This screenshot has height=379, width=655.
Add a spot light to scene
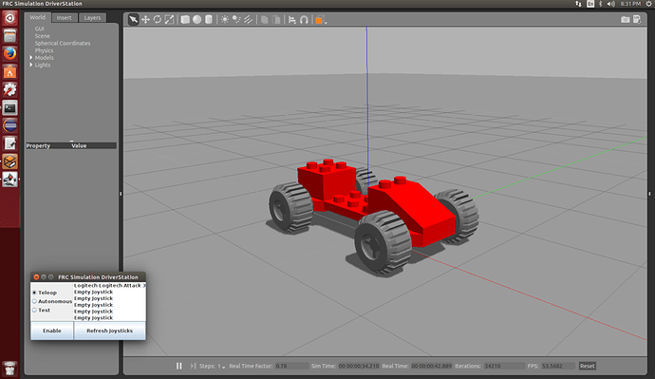(236, 19)
